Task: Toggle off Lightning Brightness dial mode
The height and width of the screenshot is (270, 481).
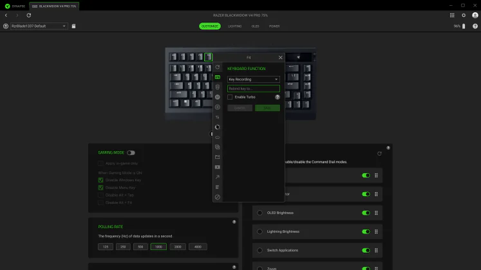Action: (366, 231)
